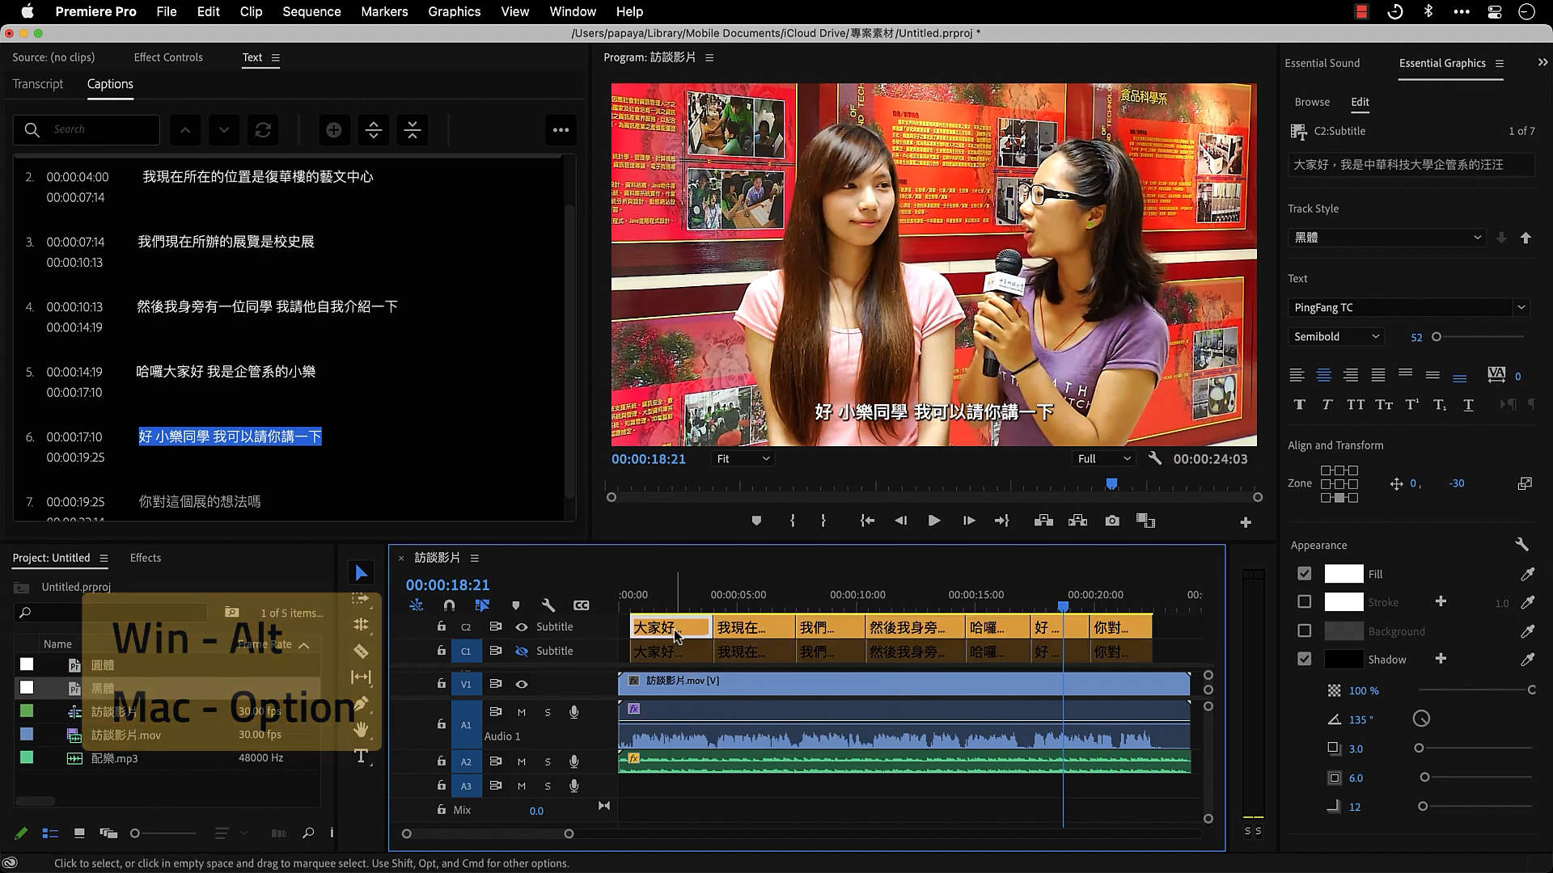Open the Fit zoom level dropdown

(x=742, y=459)
